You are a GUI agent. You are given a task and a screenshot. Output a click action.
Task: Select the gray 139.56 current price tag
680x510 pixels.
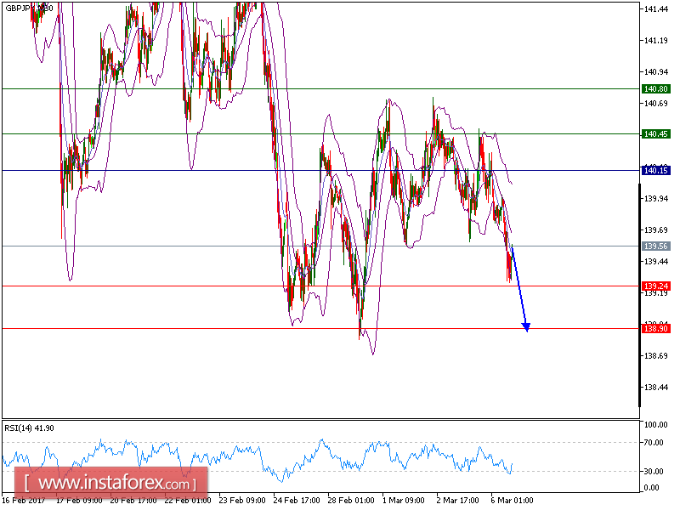coord(654,246)
